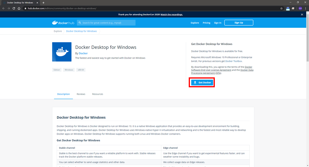The image size is (309, 167).
Task: Open Docker Software End User License Agreement
Action: (211, 70)
